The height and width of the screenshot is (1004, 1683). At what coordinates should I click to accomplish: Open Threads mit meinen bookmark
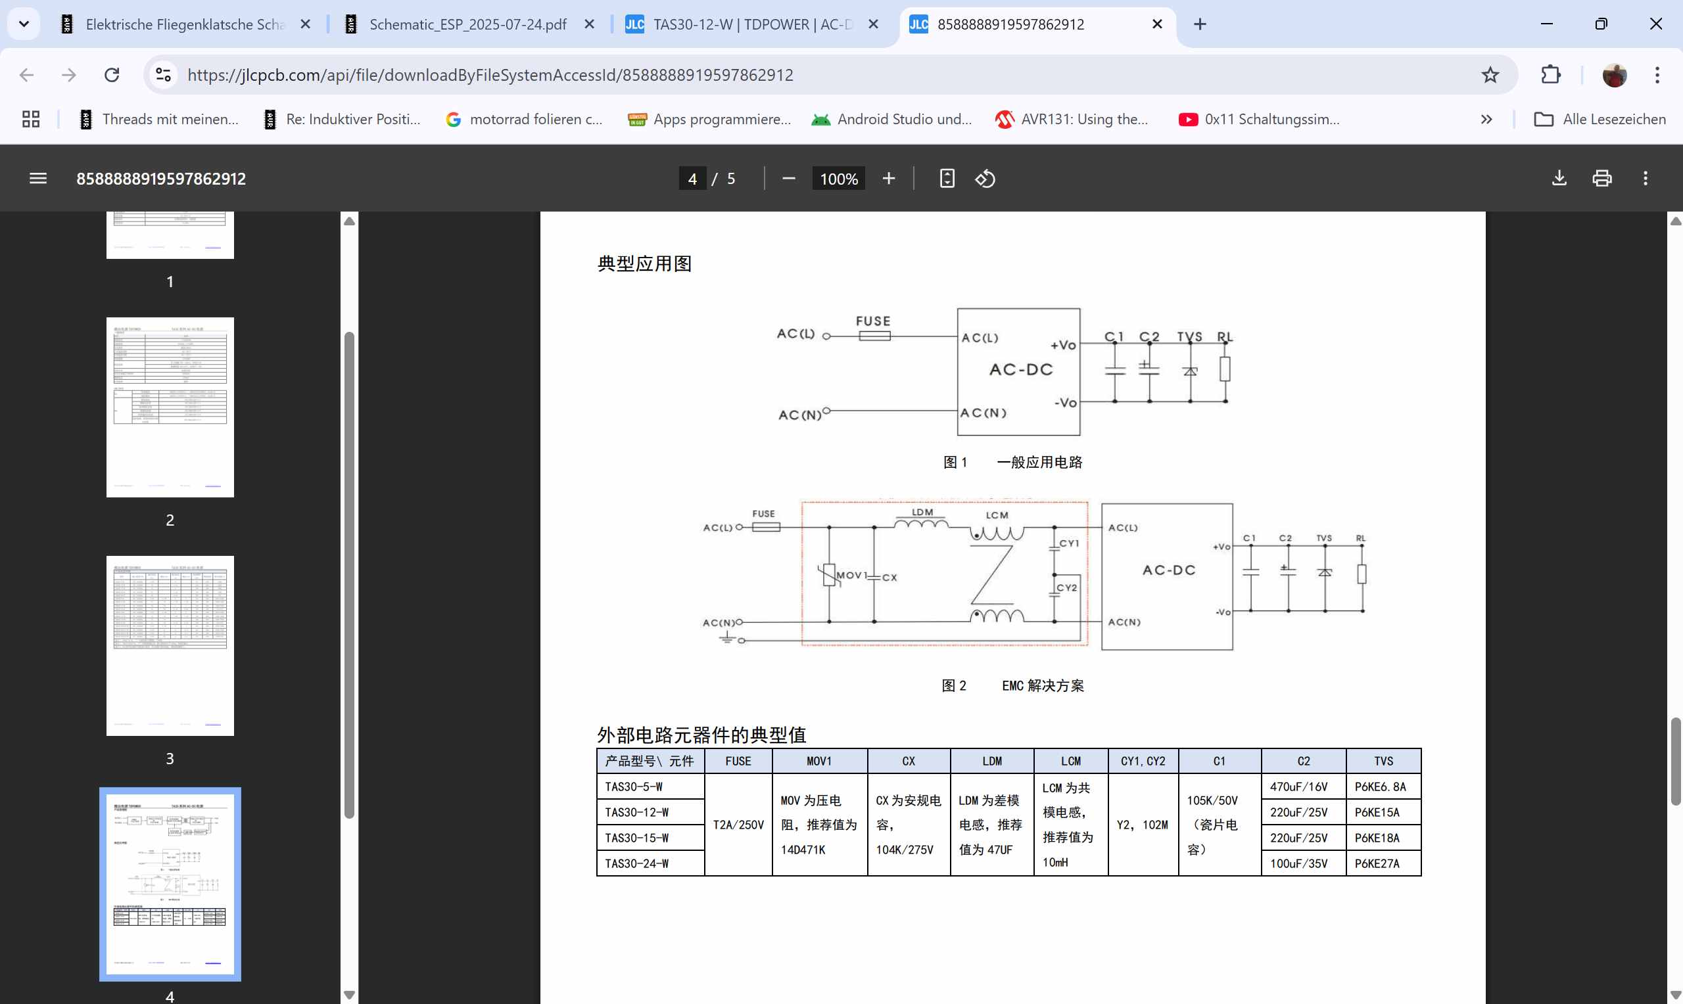click(159, 119)
